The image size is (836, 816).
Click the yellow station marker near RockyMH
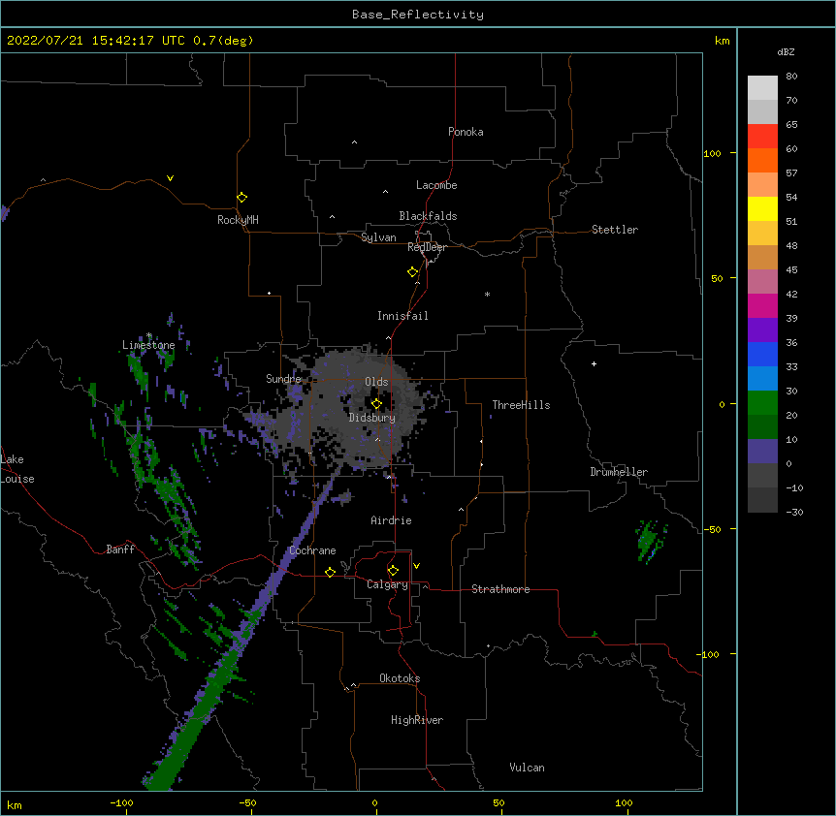pyautogui.click(x=241, y=198)
